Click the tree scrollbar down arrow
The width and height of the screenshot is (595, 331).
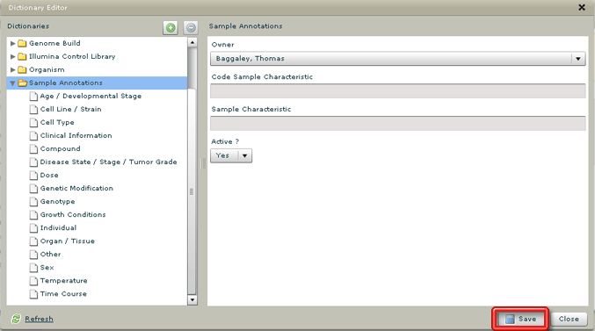[192, 300]
